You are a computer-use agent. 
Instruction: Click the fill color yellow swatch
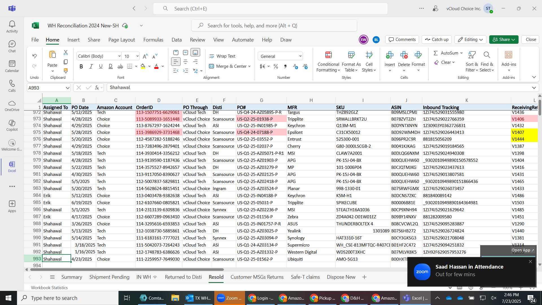tap(143, 66)
